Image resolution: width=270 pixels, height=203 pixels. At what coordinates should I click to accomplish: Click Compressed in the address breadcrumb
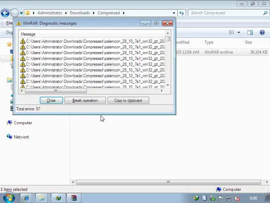(x=109, y=13)
